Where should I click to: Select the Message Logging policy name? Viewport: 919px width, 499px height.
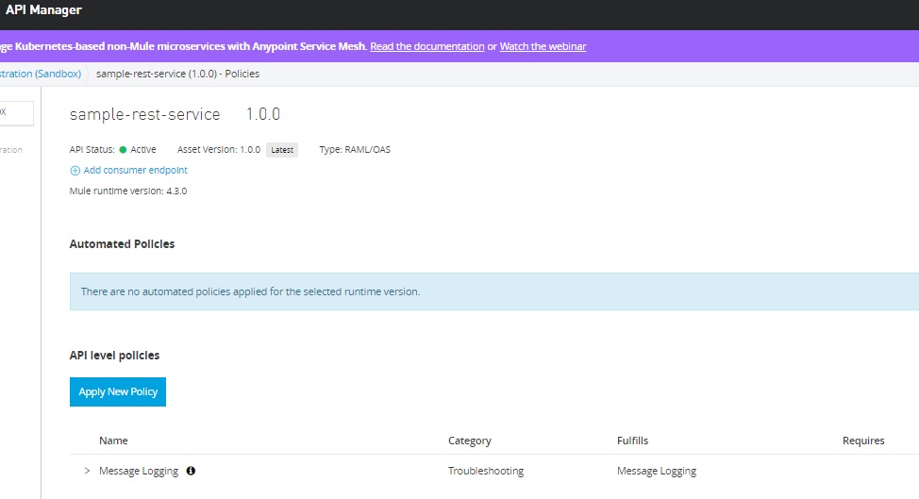click(x=139, y=471)
